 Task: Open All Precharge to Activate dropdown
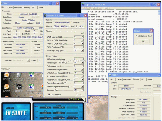pyautogui.click(x=82, y=59)
